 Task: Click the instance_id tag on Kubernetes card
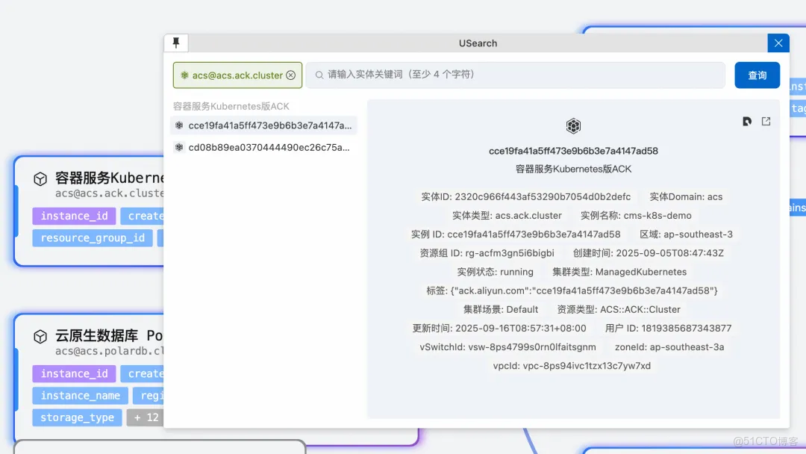coord(74,216)
